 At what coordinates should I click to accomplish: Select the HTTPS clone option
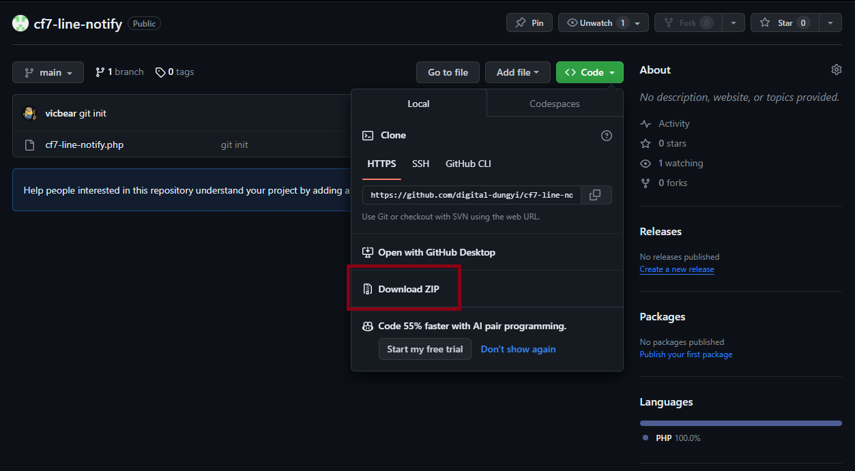click(x=381, y=164)
